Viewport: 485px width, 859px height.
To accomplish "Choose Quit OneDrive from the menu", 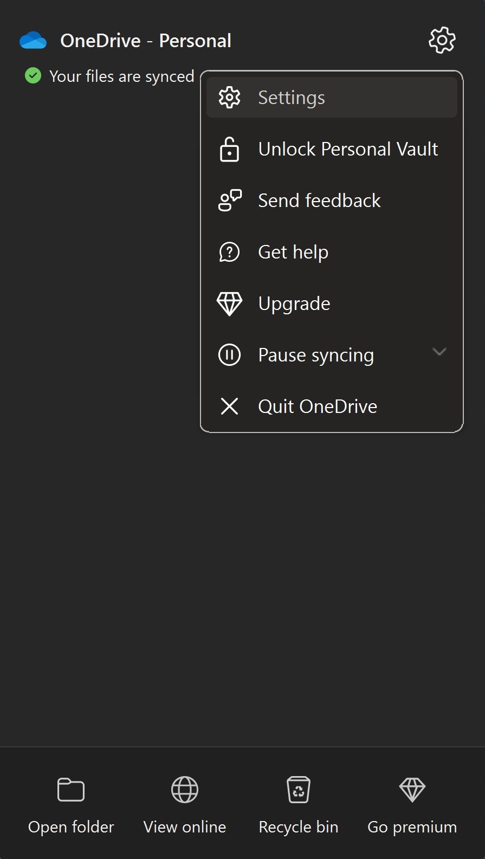I will click(318, 406).
